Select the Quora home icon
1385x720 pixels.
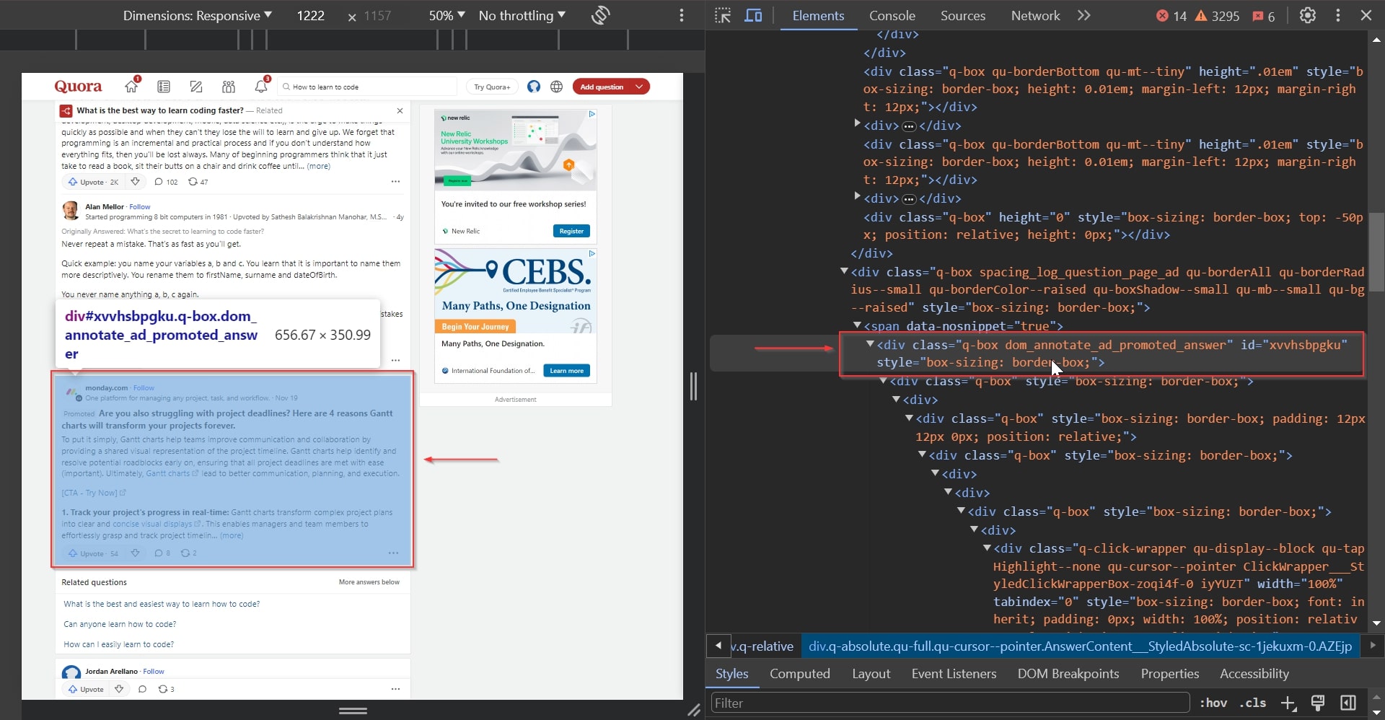pyautogui.click(x=131, y=86)
